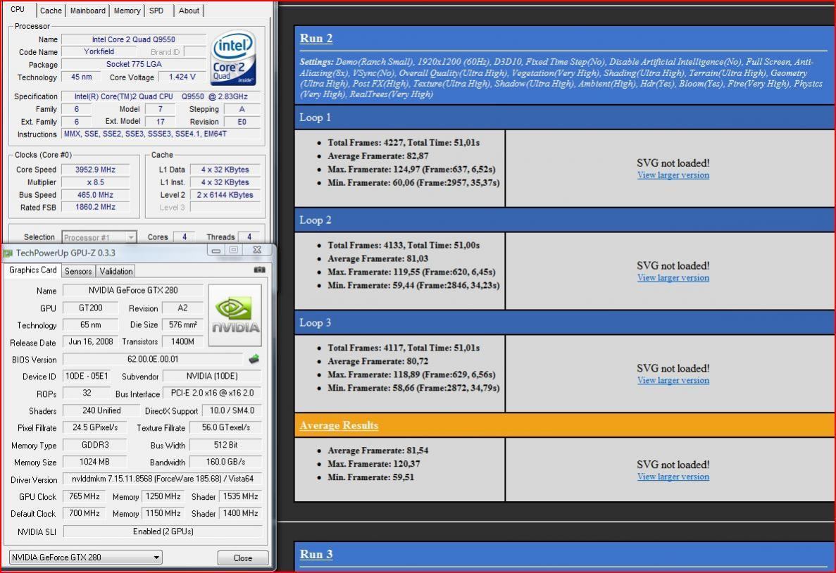Image resolution: width=836 pixels, height=573 pixels.
Task: Click the Shader clock value 1535 MHz
Action: click(x=240, y=496)
